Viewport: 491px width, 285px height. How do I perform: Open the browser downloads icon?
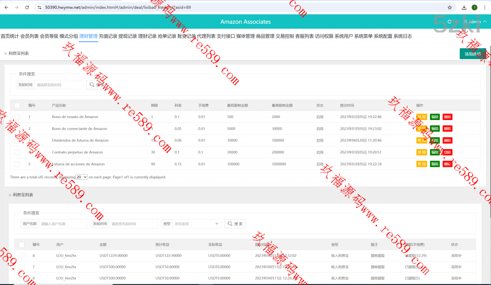pyautogui.click(x=464, y=8)
